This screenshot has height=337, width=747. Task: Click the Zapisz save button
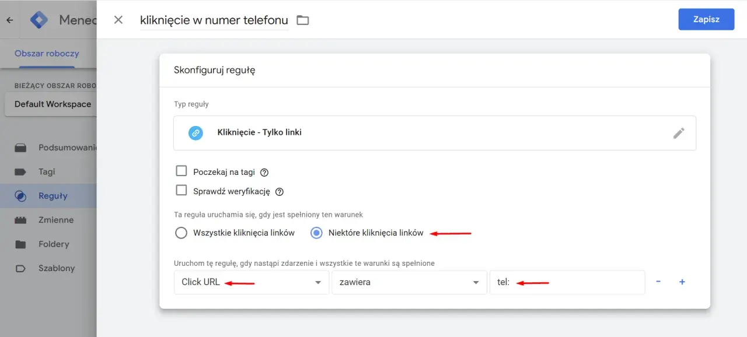[706, 19]
